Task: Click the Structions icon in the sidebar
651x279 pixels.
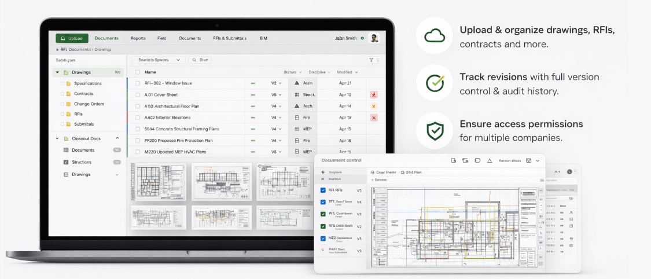Action: (66, 162)
